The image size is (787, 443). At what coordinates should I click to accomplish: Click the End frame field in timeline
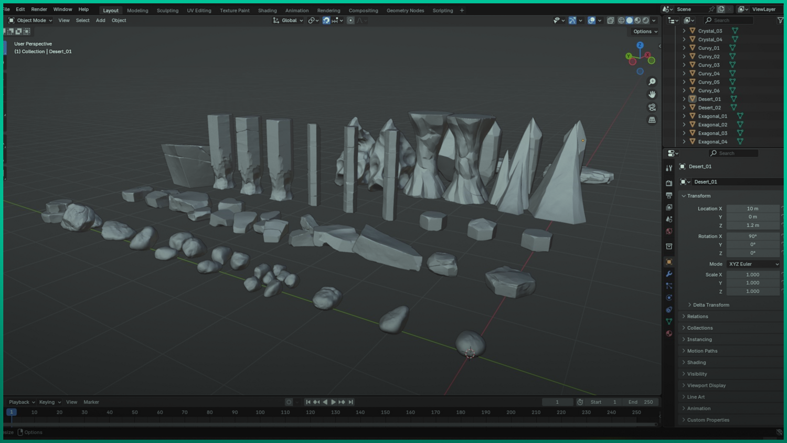(x=640, y=402)
